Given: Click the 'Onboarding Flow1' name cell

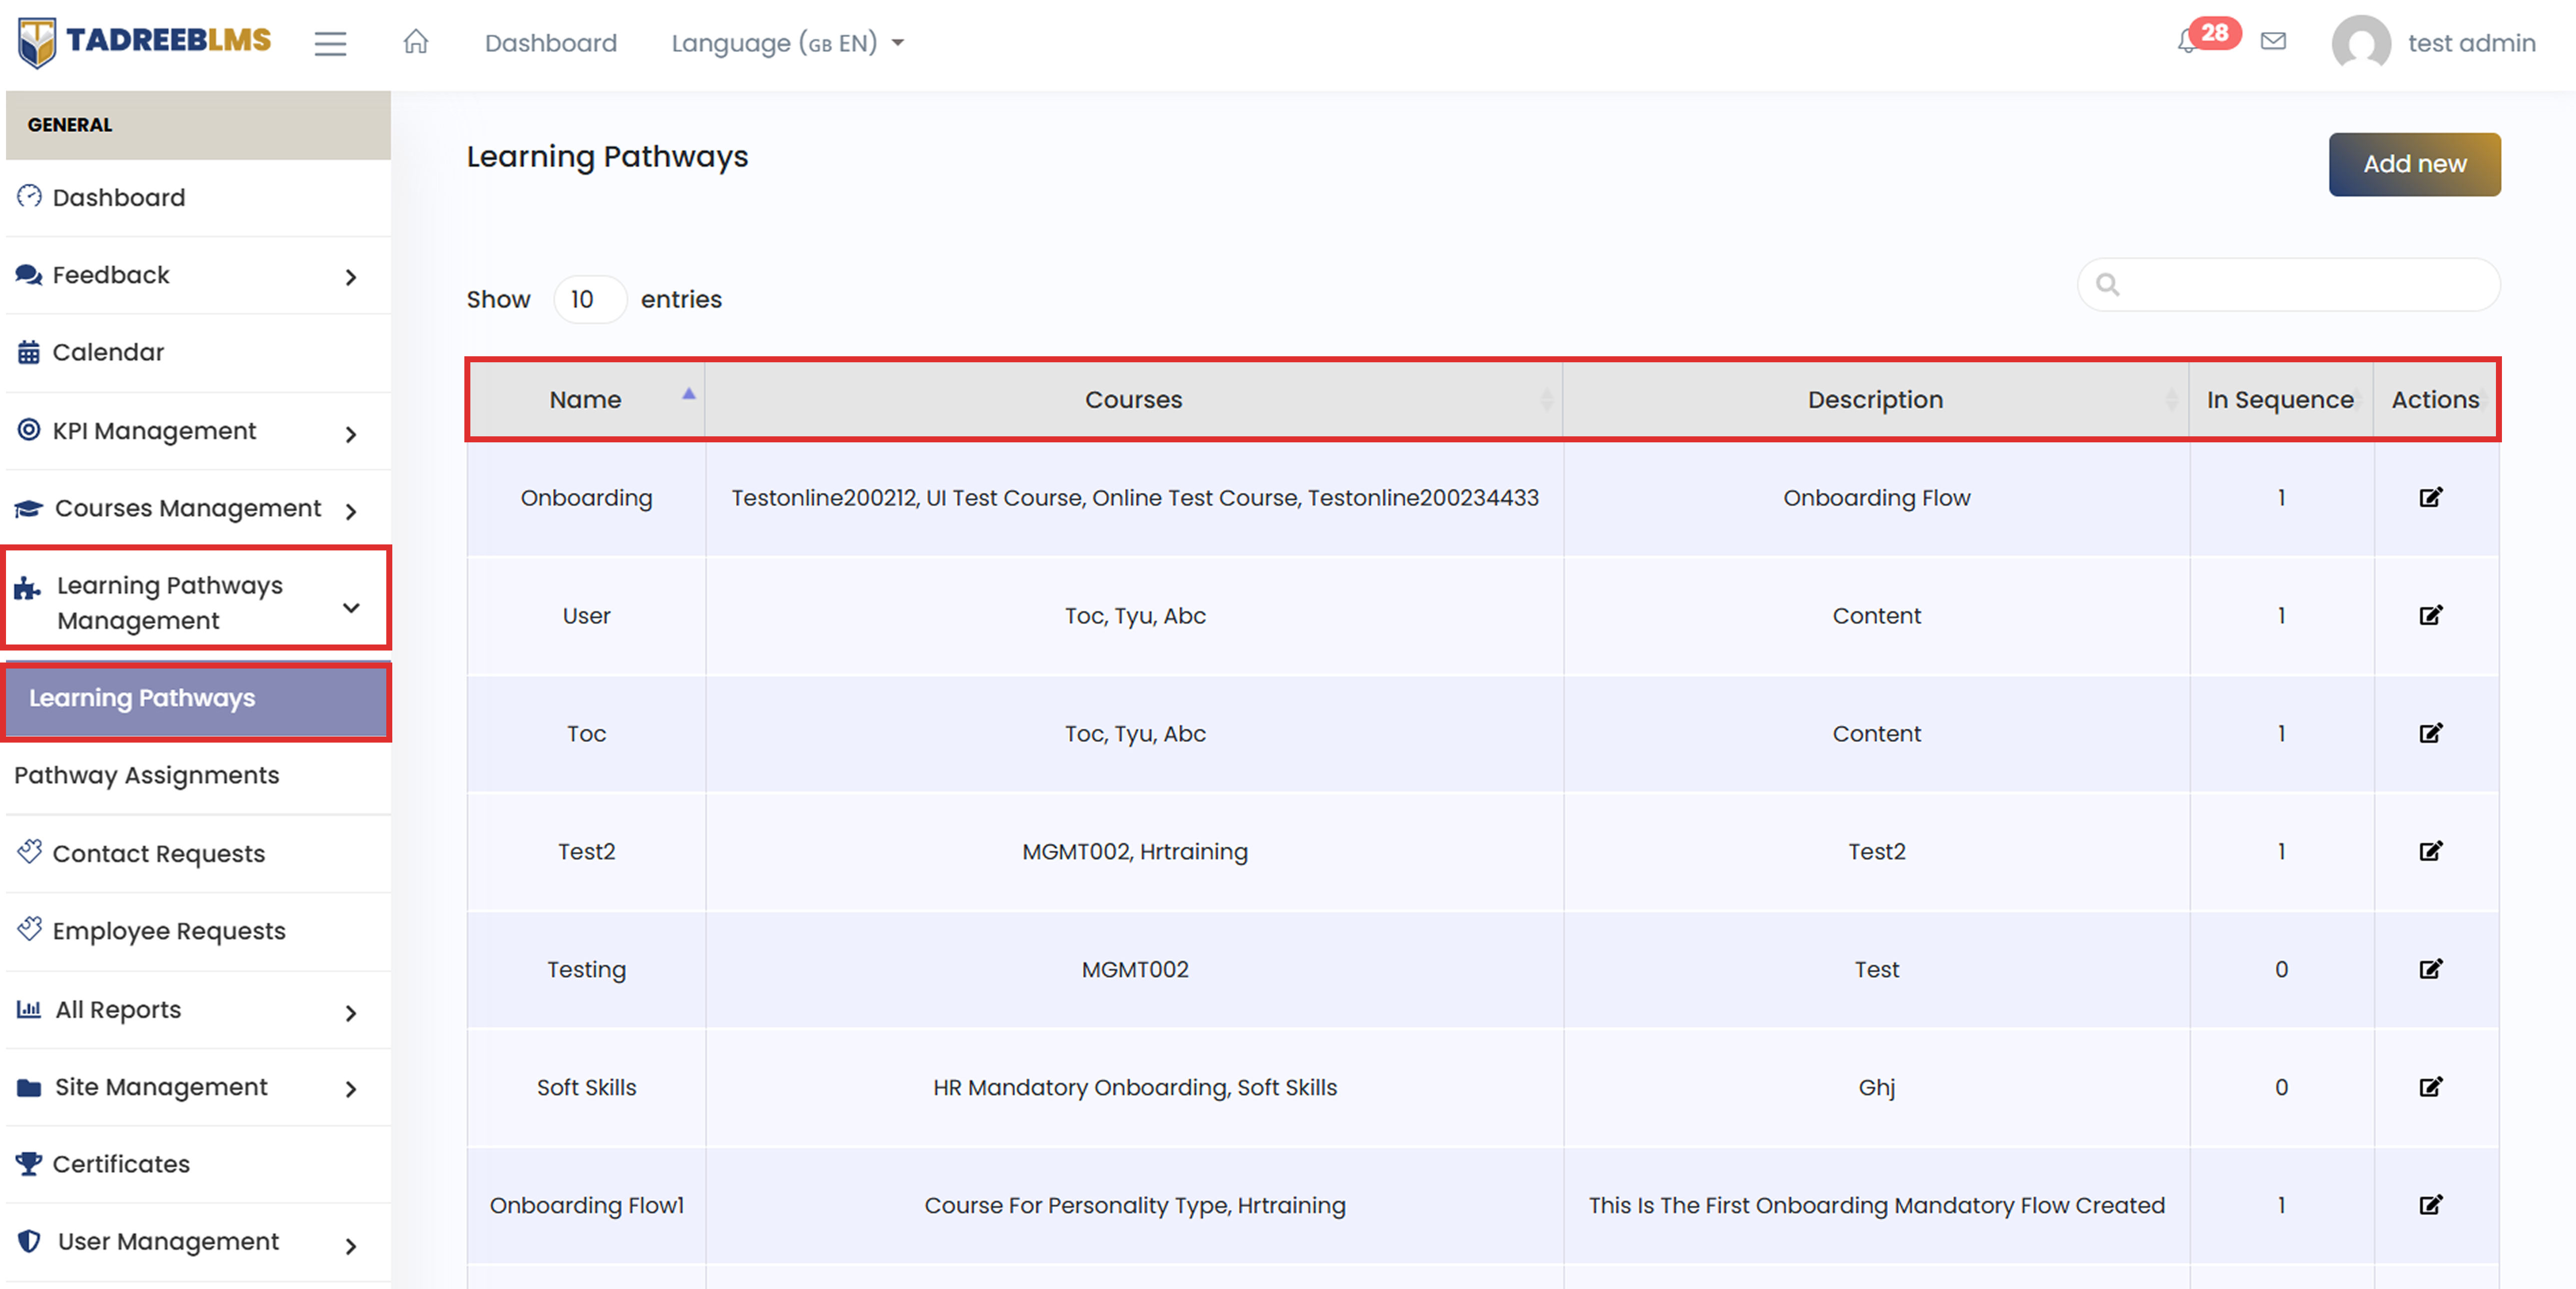Looking at the screenshot, I should pyautogui.click(x=586, y=1205).
